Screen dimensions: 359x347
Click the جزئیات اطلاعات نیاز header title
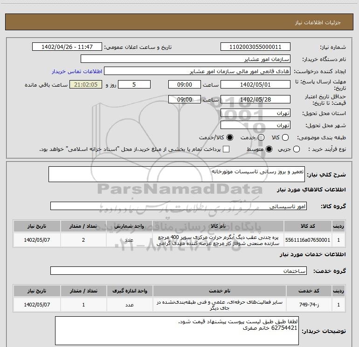(318, 22)
